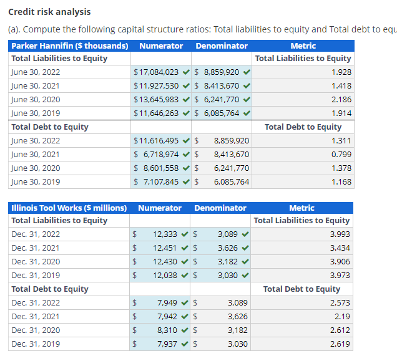Click the checkmark beside 3,182 in Total Liabilities section
The width and height of the screenshot is (397, 361).
pyautogui.click(x=245, y=262)
